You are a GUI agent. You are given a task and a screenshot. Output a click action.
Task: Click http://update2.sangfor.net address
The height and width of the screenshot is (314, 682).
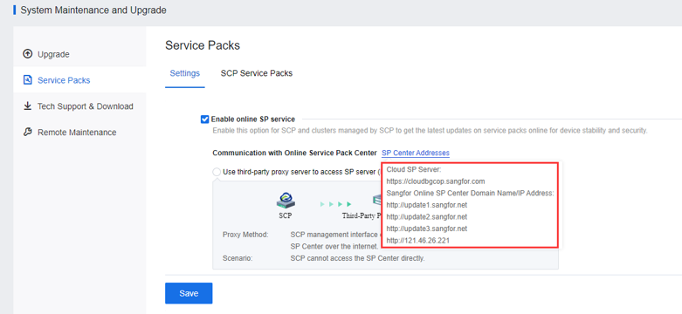click(427, 216)
